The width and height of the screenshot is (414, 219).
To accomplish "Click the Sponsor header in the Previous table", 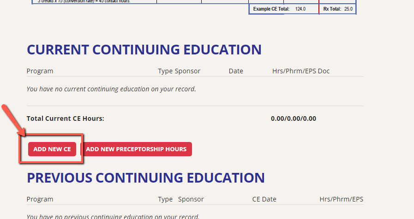I will click(191, 199).
